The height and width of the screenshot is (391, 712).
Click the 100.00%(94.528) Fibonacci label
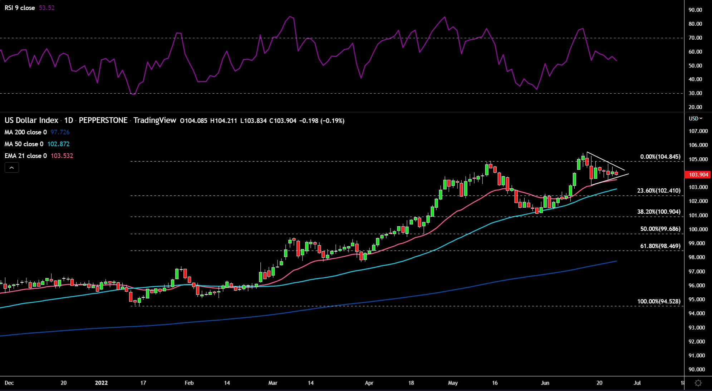point(659,302)
